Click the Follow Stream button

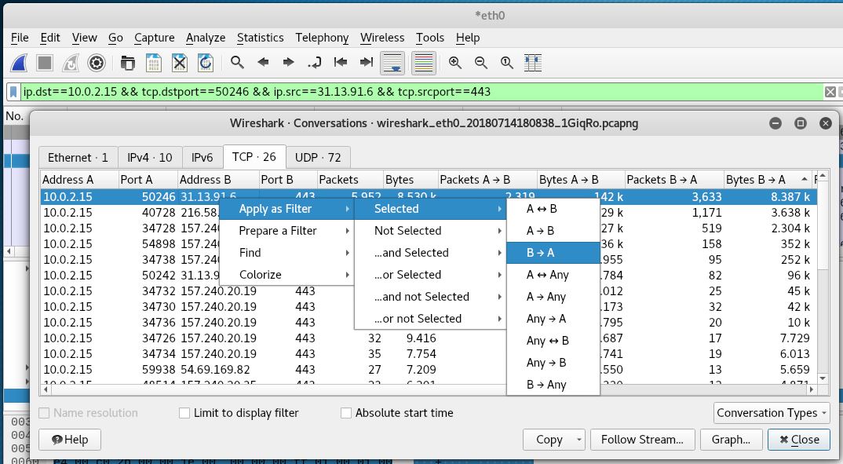(642, 440)
